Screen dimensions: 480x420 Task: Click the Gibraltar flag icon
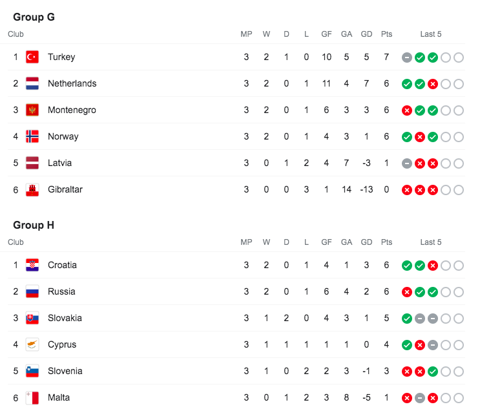click(x=32, y=189)
